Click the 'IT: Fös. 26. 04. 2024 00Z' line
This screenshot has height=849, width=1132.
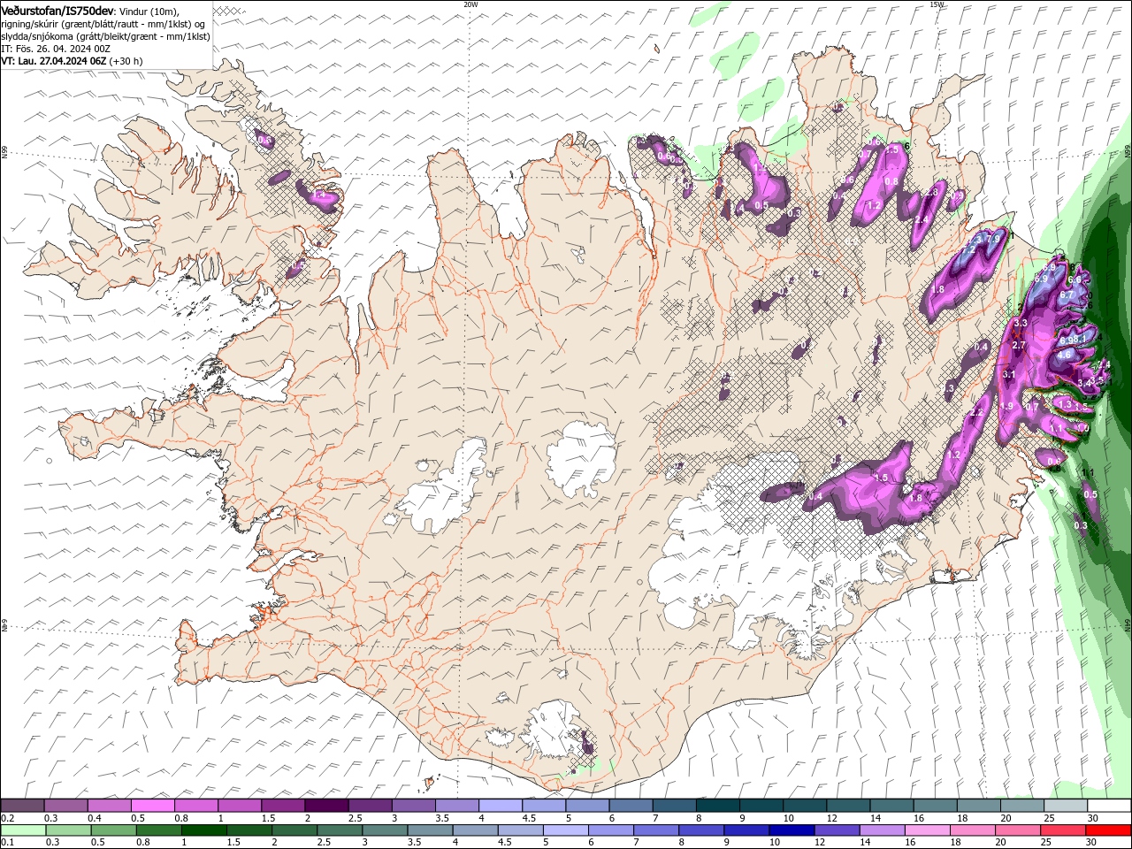coord(56,49)
